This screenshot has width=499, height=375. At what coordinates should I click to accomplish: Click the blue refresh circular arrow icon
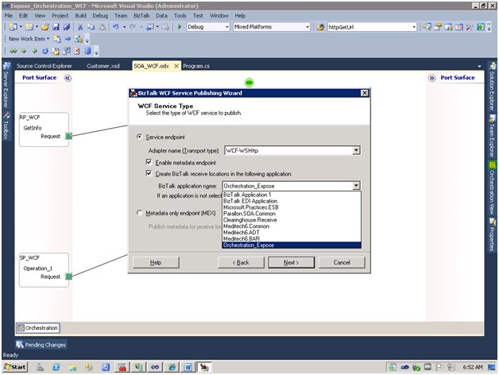(45, 51)
